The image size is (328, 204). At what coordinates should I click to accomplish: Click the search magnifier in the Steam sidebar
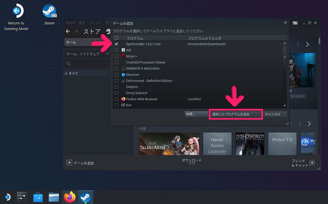tap(69, 63)
